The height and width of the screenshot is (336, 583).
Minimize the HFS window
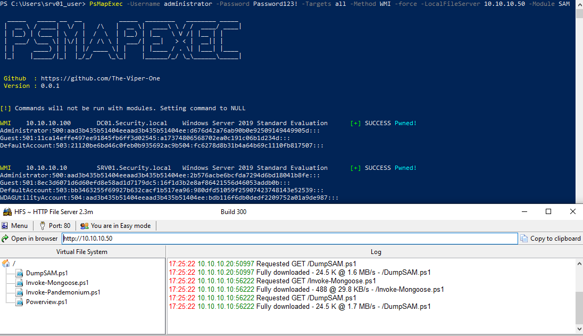coord(524,212)
